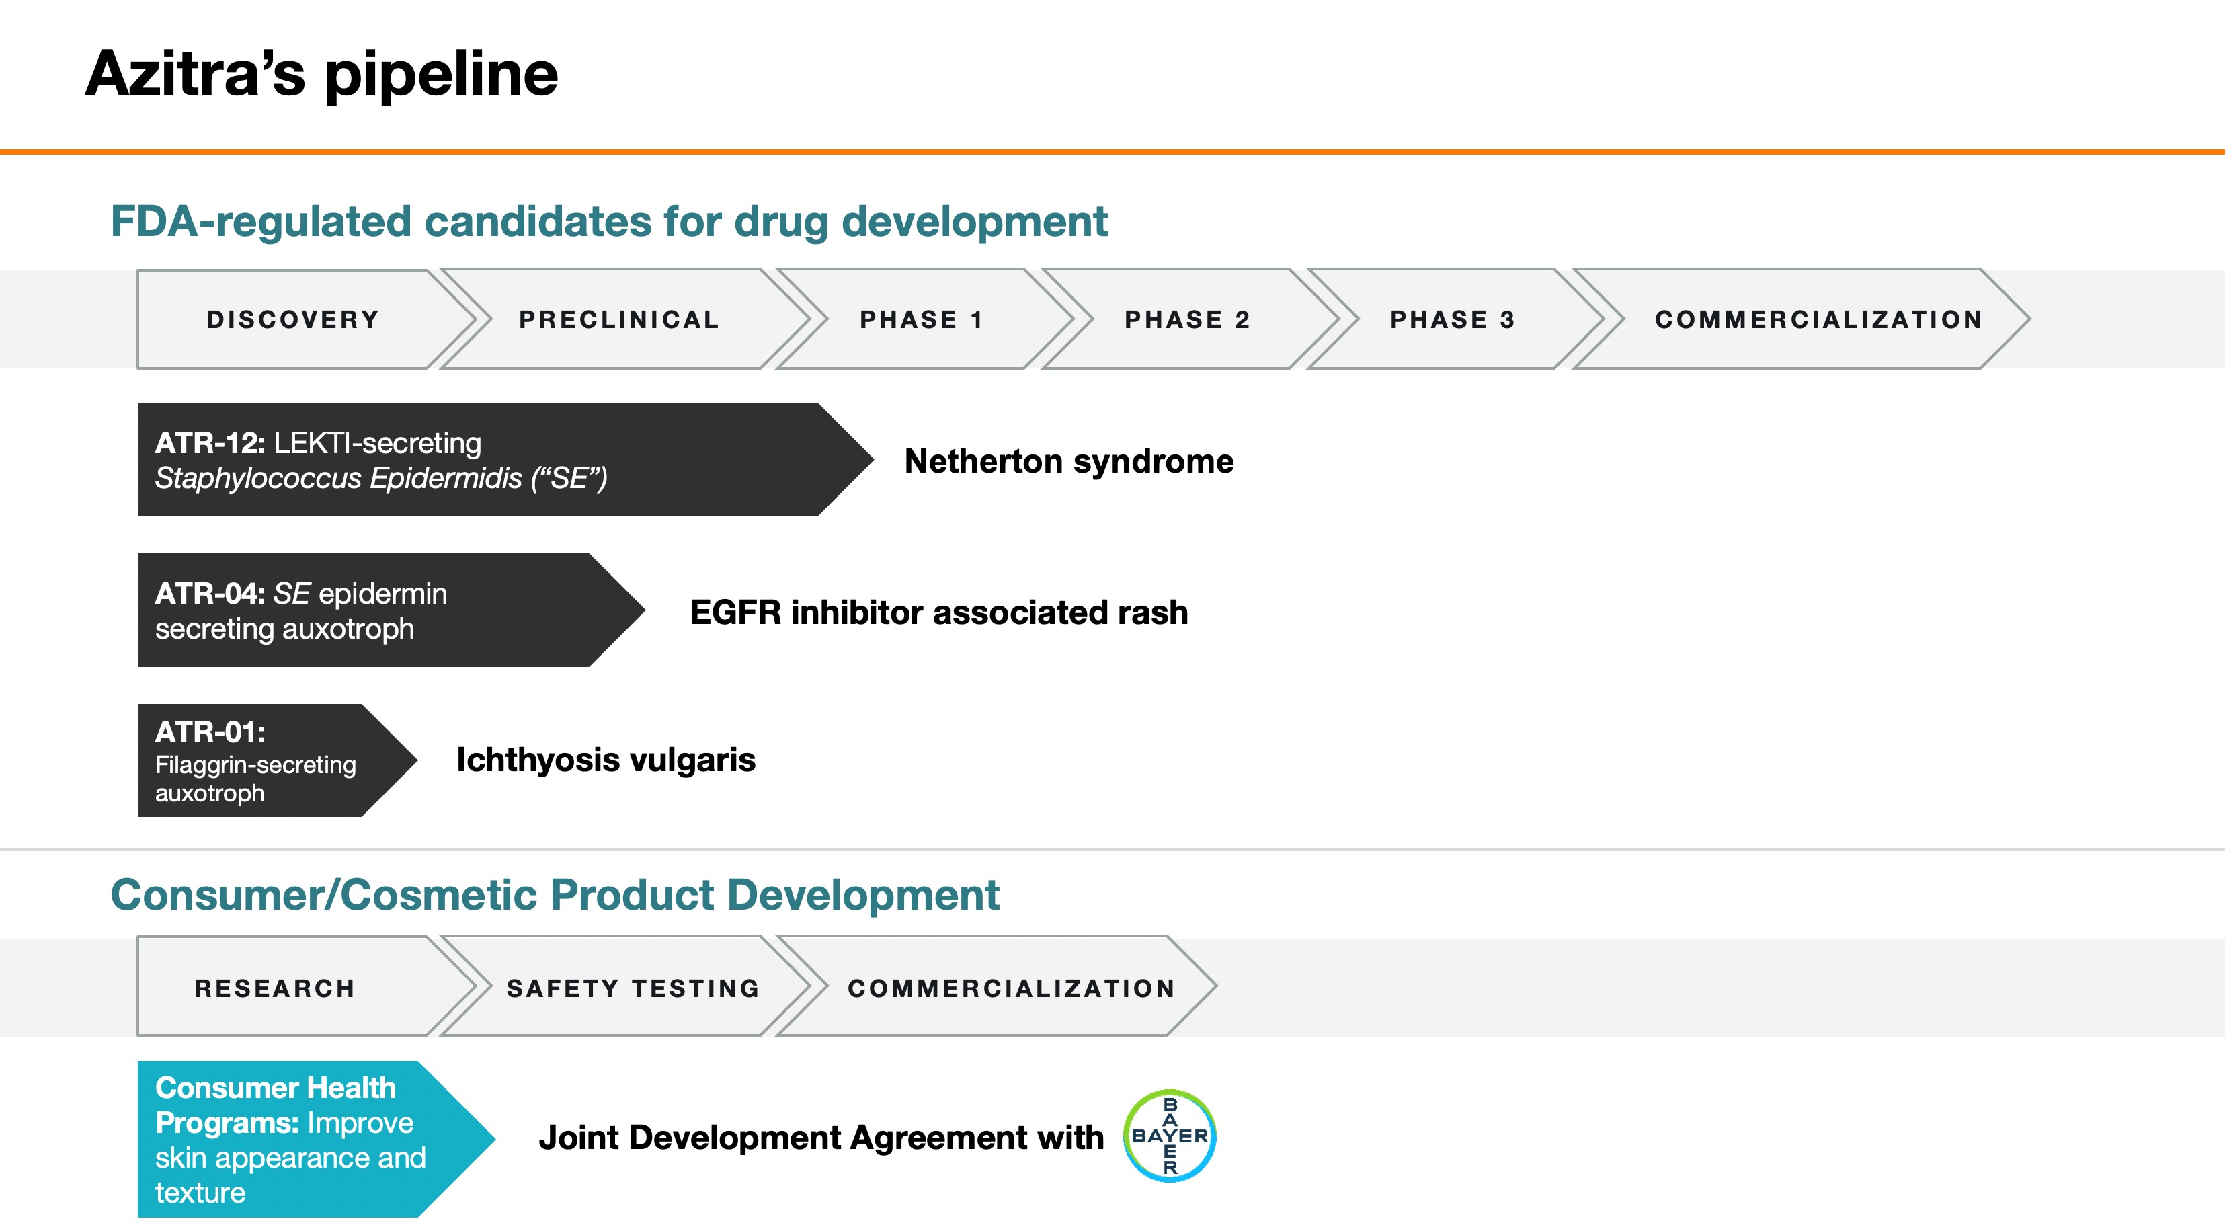
Task: Select the Safety Testing stage arrow
Action: click(633, 988)
